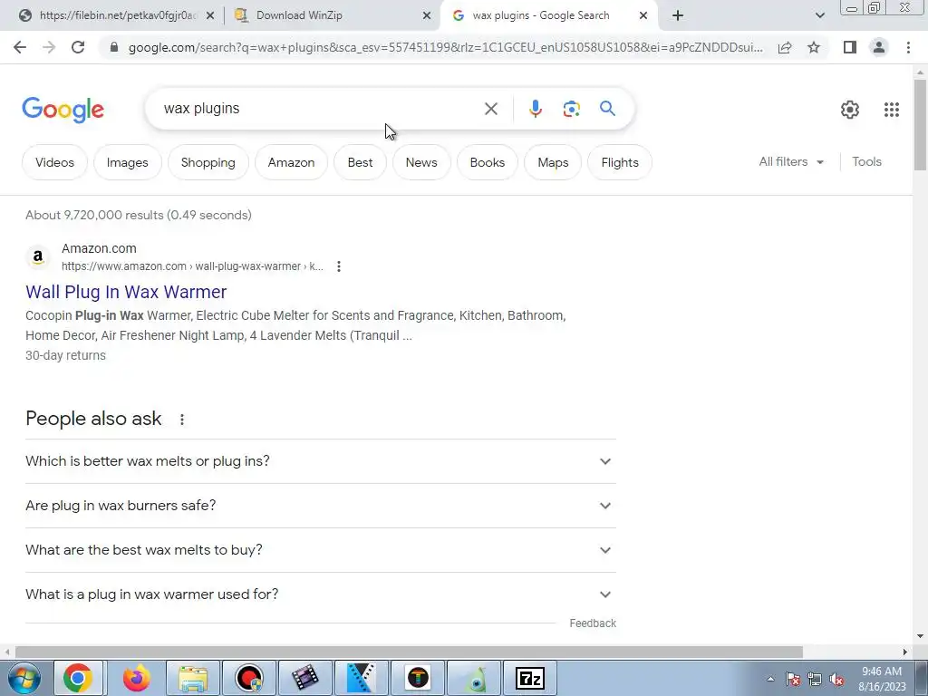Viewport: 928px width, 696px height.
Task: Open the tab search dropdown chevron
Action: click(x=819, y=15)
